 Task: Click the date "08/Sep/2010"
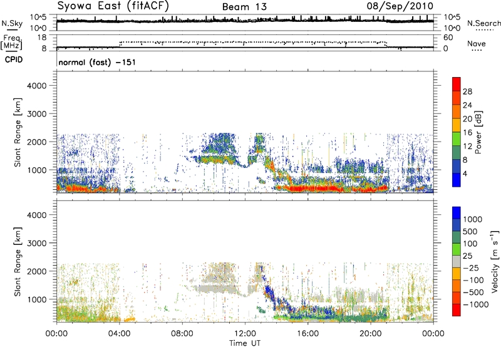click(400, 6)
